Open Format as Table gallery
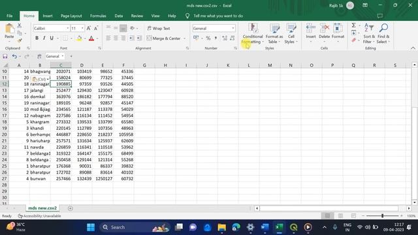This screenshot has height=235, width=418. [274, 33]
